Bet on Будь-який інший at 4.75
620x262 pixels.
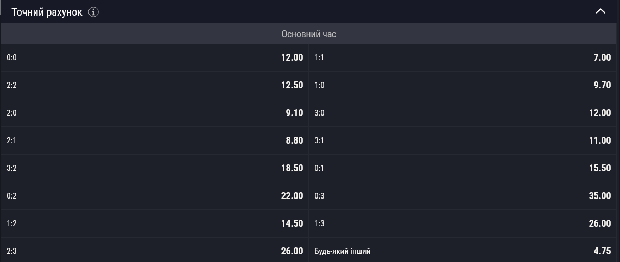tap(464, 251)
